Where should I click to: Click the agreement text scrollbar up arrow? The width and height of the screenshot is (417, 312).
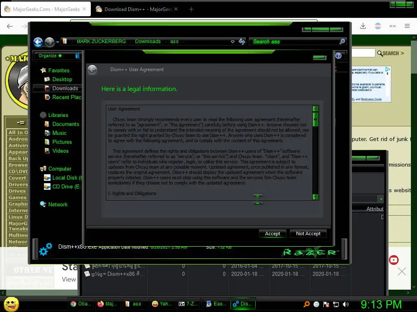tap(316, 108)
